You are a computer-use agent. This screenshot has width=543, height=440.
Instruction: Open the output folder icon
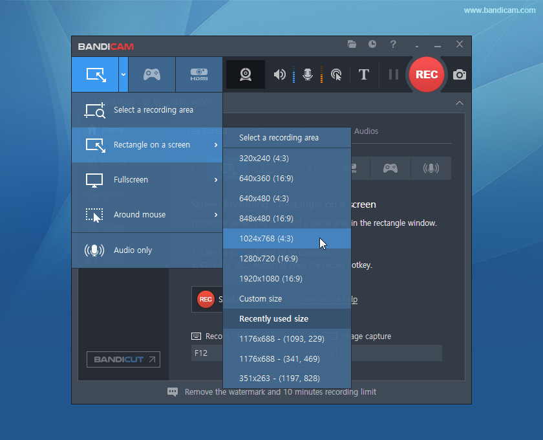click(352, 45)
